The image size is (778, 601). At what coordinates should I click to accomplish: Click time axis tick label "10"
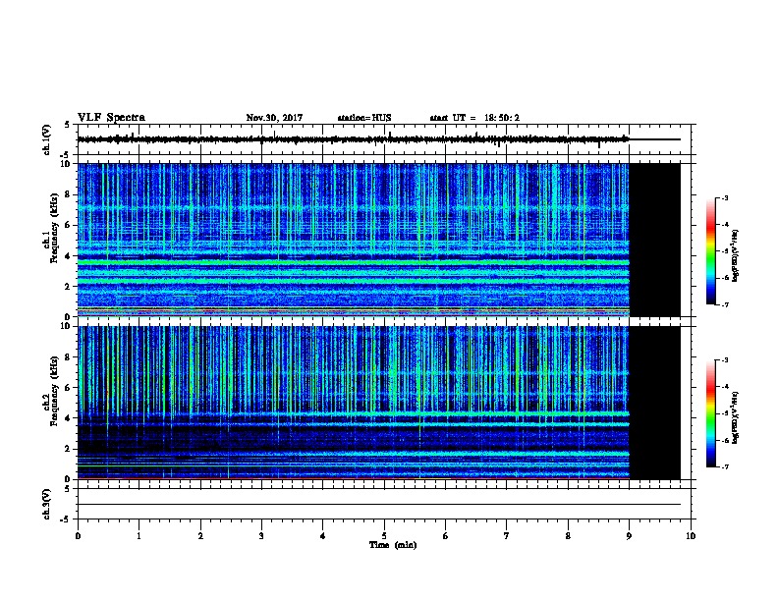(x=691, y=536)
